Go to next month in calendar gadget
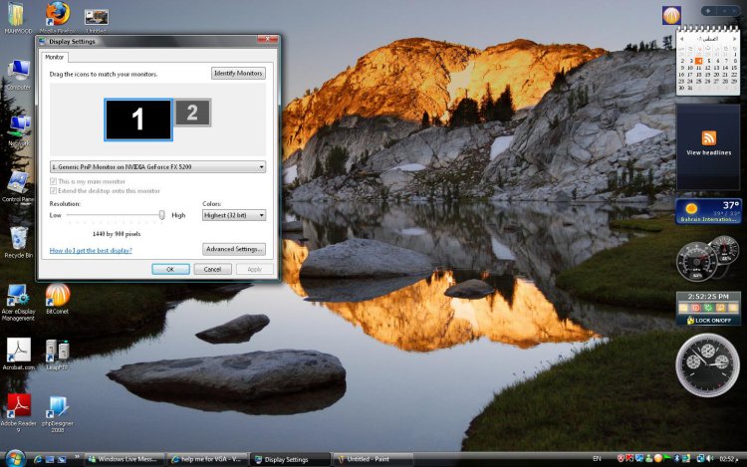This screenshot has width=747, height=467. pos(735,39)
